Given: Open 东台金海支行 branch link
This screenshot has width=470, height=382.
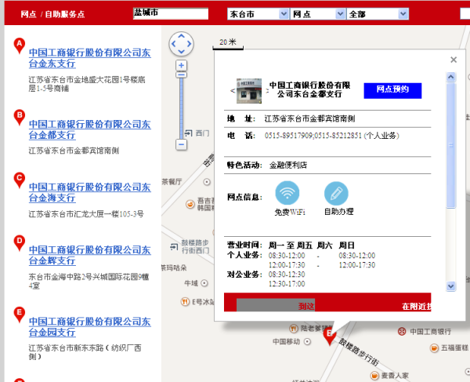Looking at the screenshot, I should point(89,192).
